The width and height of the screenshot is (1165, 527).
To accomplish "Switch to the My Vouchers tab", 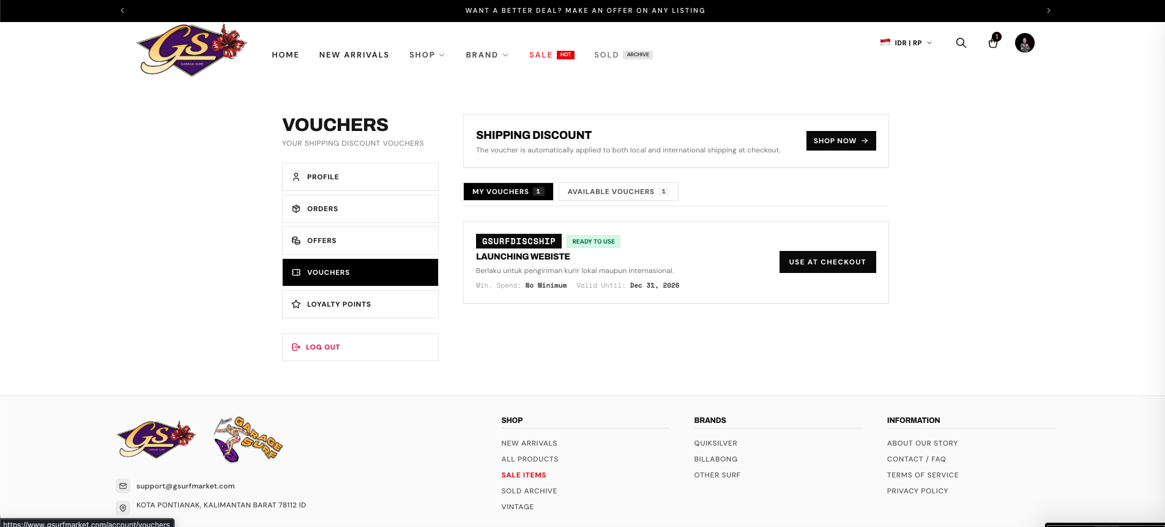I will (508, 192).
